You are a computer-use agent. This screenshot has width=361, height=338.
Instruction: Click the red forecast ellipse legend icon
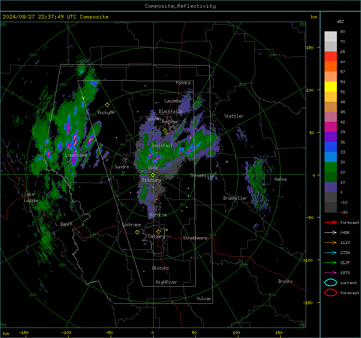coord(331,293)
